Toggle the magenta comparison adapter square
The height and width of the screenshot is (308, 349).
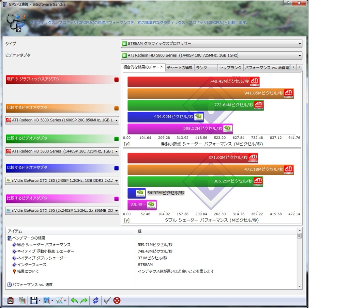(x=117, y=199)
